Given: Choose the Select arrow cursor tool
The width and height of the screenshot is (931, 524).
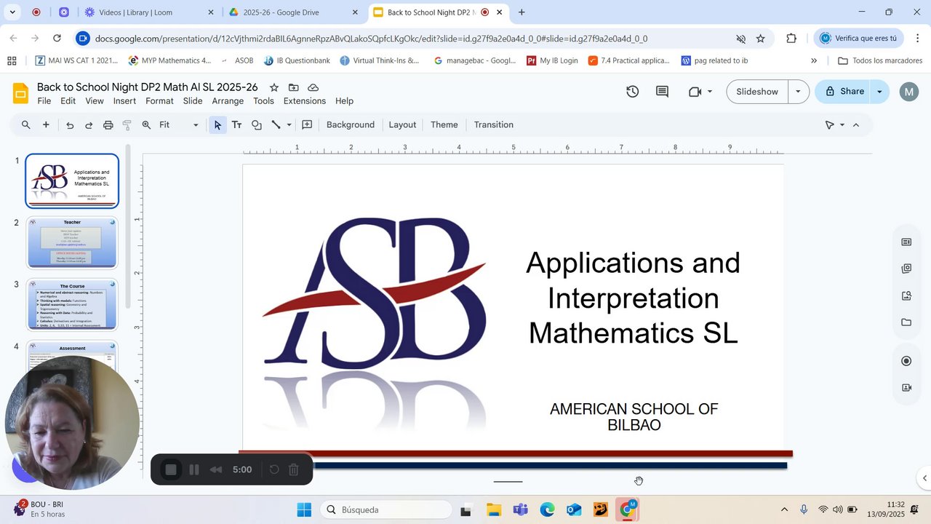Looking at the screenshot, I should click(x=217, y=125).
